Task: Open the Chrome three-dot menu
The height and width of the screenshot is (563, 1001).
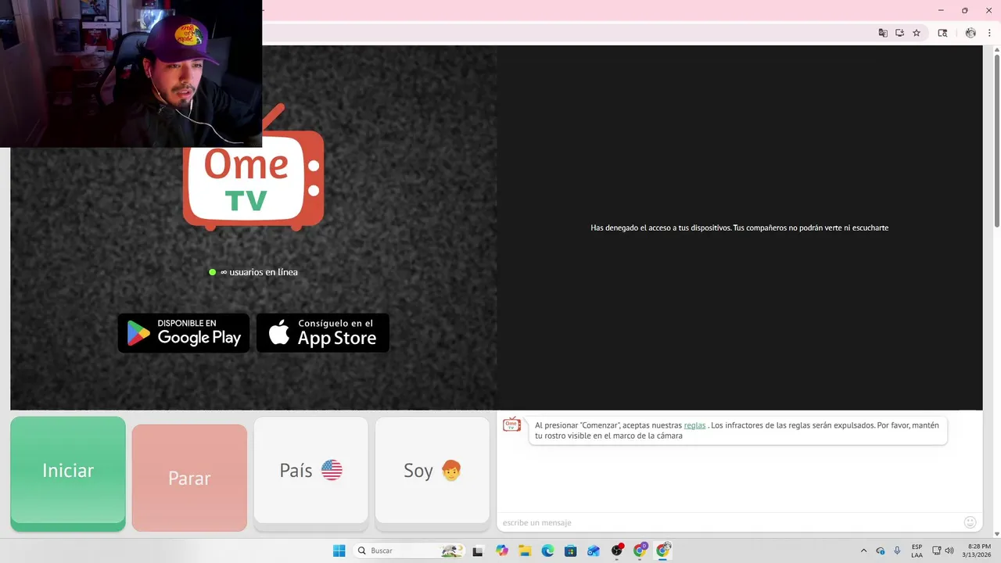Action: [x=989, y=33]
